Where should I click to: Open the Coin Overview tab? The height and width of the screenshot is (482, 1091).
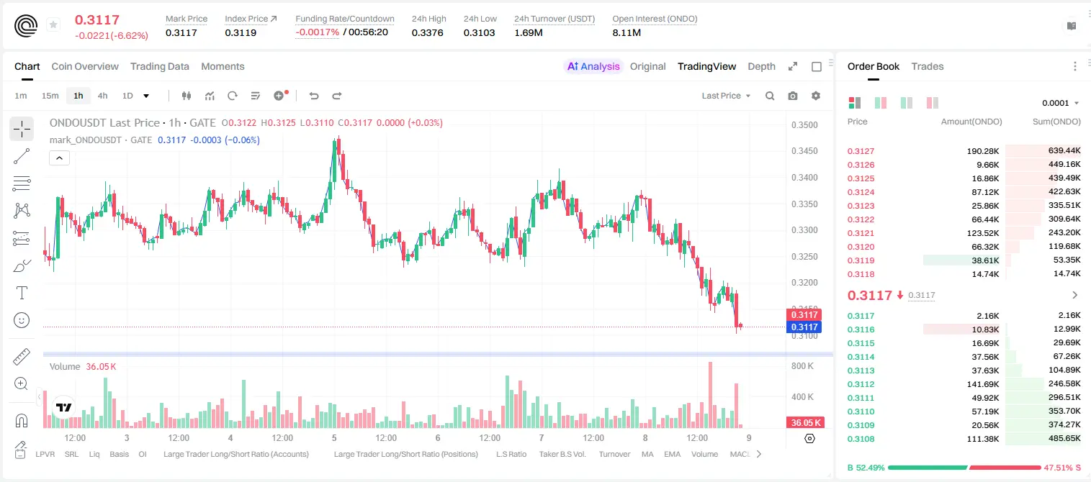[x=85, y=66]
